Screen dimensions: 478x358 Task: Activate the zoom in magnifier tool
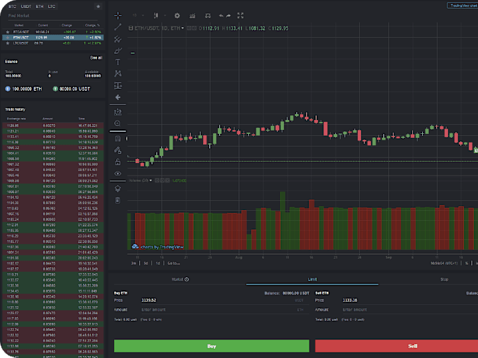[x=118, y=123]
